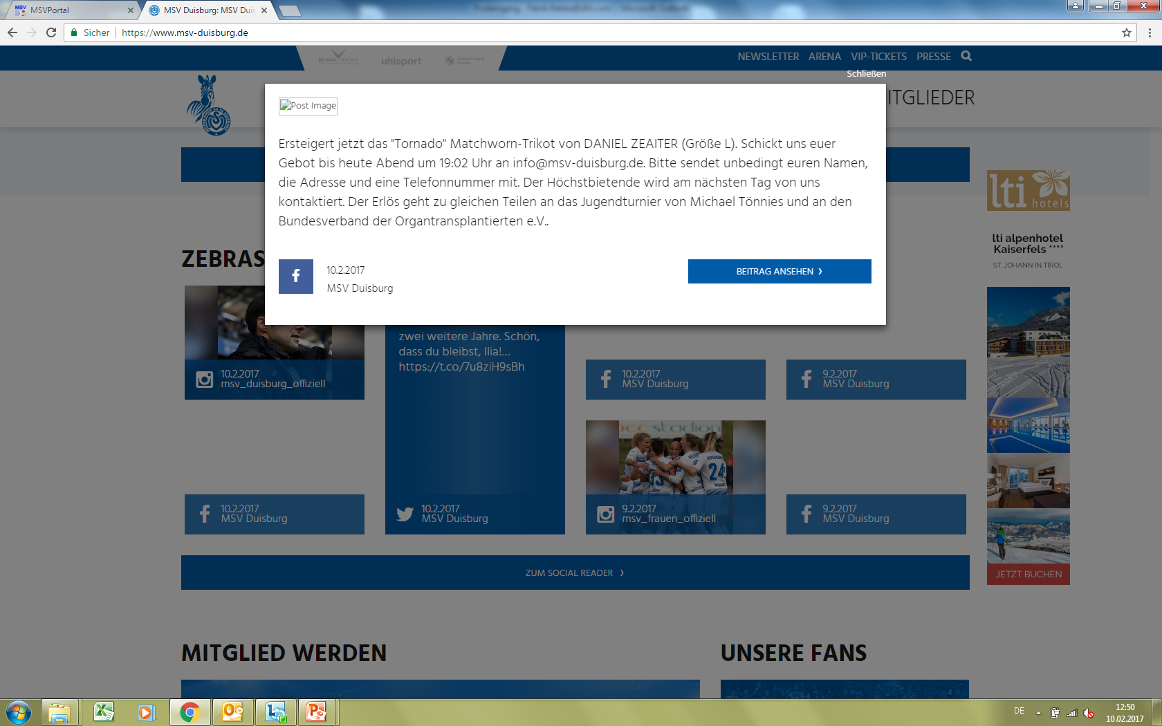
Task: Click the browser back arrow
Action: coord(12,32)
